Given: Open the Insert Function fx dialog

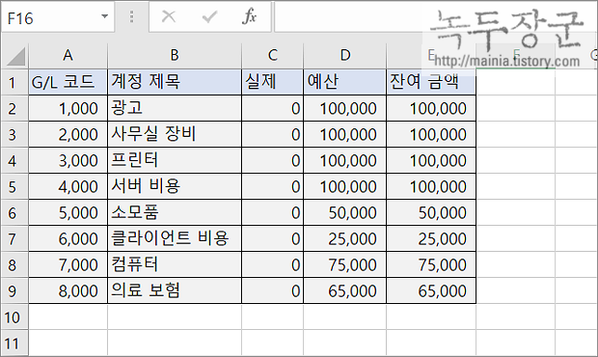Looking at the screenshot, I should click(x=249, y=16).
